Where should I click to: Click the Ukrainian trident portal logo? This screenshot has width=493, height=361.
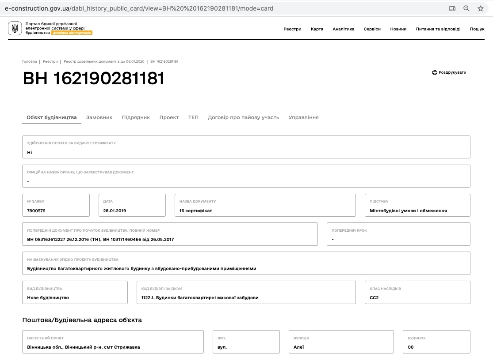(x=15, y=28)
